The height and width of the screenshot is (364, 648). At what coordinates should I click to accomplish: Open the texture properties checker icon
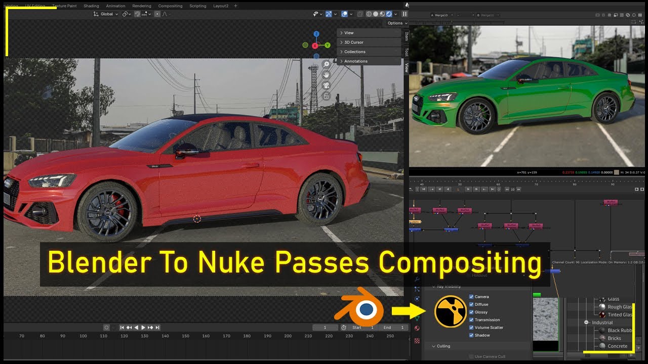tap(417, 341)
